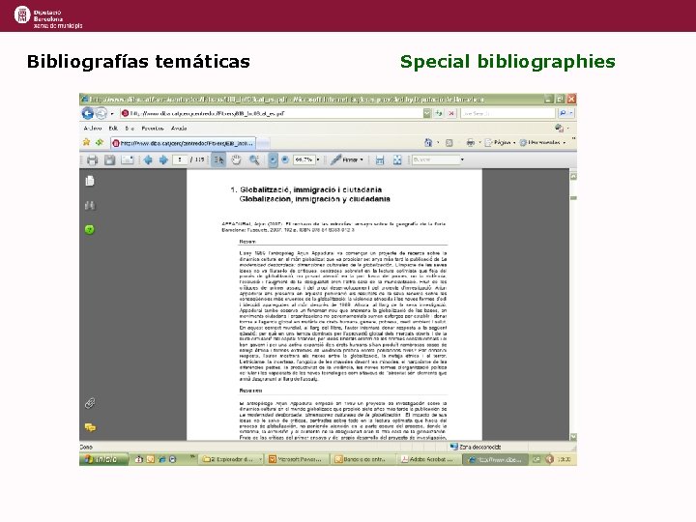
Task: Stop loading with the red X icon
Action: [x=451, y=114]
